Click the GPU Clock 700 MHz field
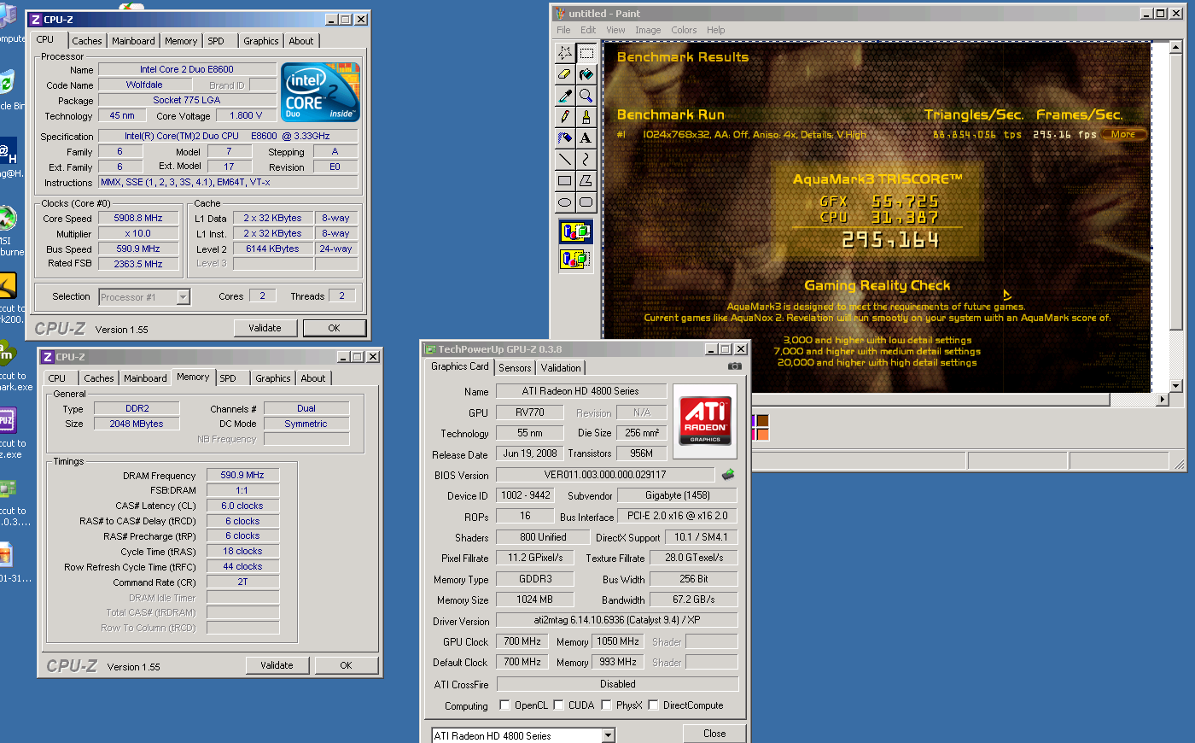 [522, 641]
